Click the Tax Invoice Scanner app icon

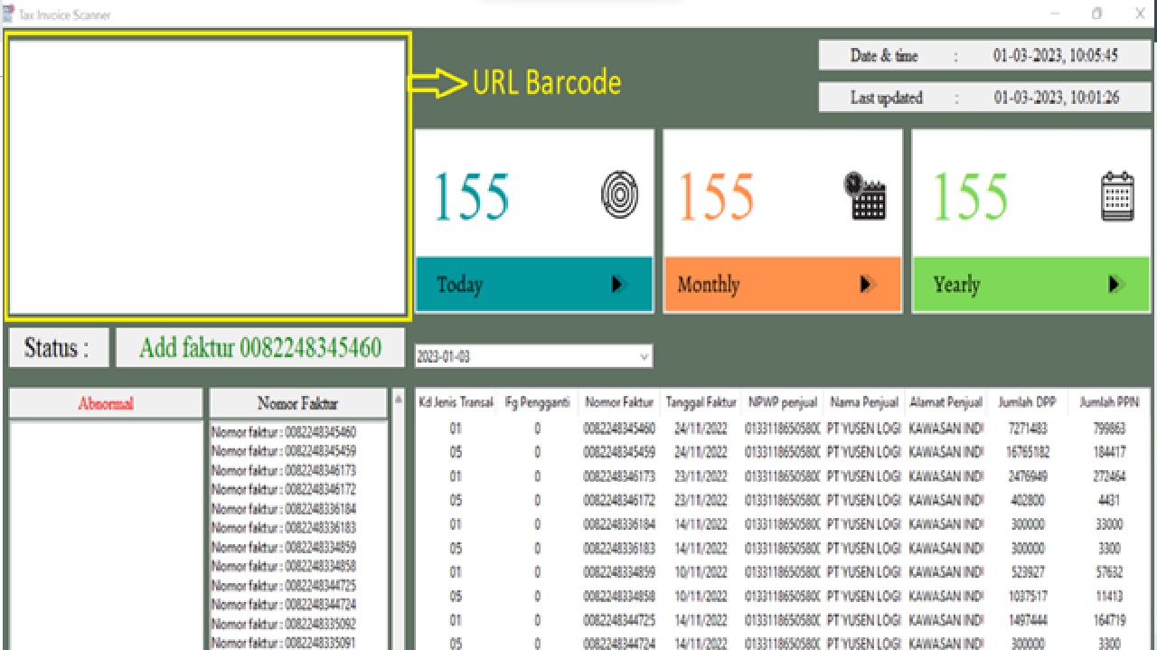click(x=9, y=14)
